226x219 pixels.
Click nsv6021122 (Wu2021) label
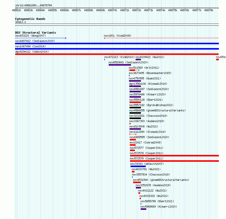tap(153, 191)
